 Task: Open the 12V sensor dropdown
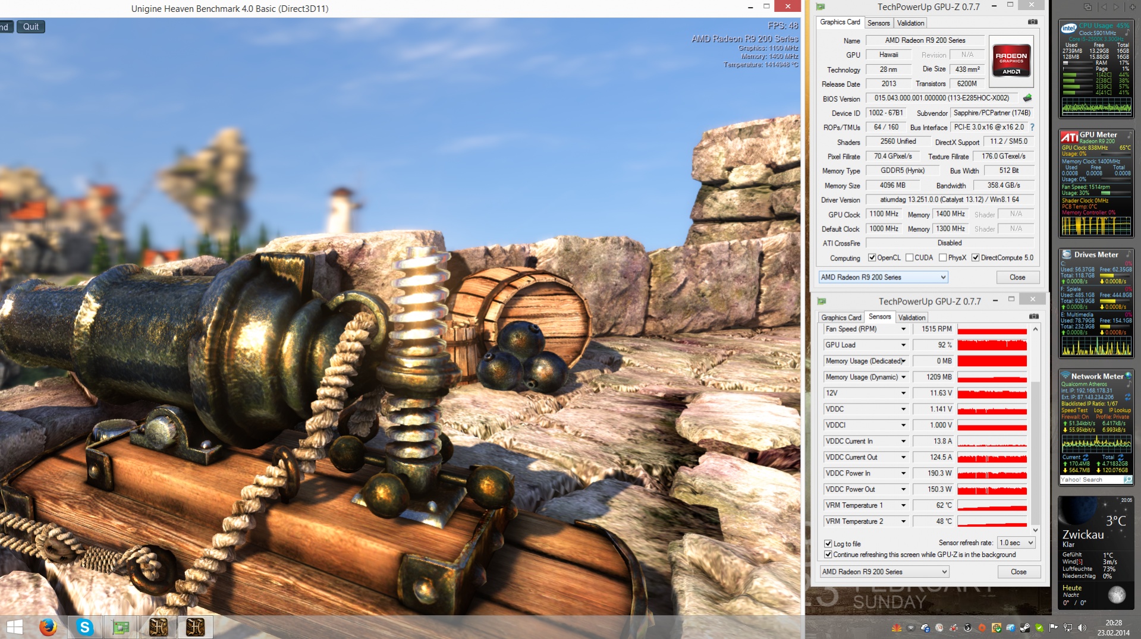[903, 394]
